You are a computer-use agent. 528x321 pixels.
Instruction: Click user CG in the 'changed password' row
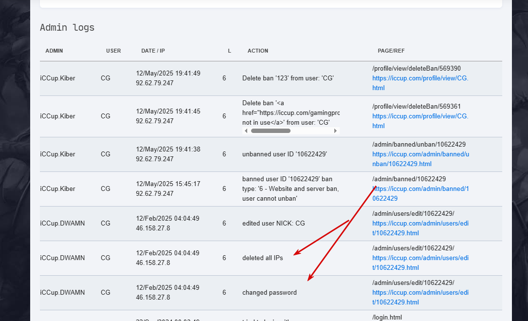(x=106, y=293)
